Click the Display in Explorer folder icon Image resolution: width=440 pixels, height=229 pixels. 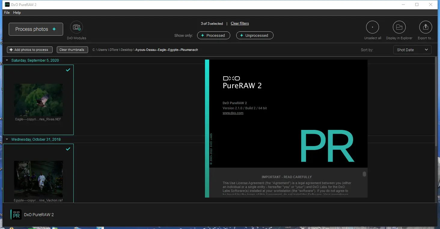(x=399, y=27)
